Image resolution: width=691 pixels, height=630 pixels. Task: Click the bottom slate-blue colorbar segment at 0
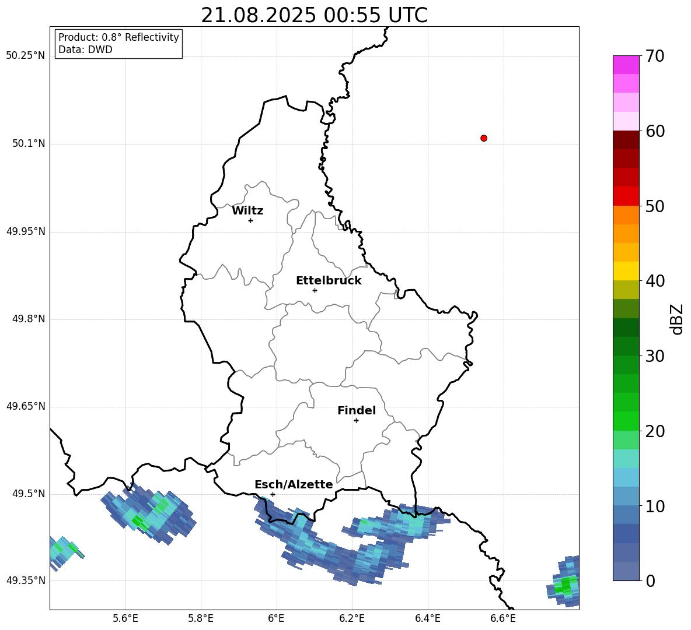pos(626,571)
